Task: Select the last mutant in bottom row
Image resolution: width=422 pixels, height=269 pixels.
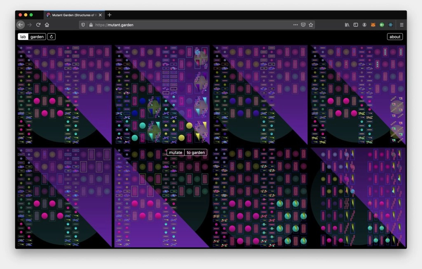Action: 358,197
